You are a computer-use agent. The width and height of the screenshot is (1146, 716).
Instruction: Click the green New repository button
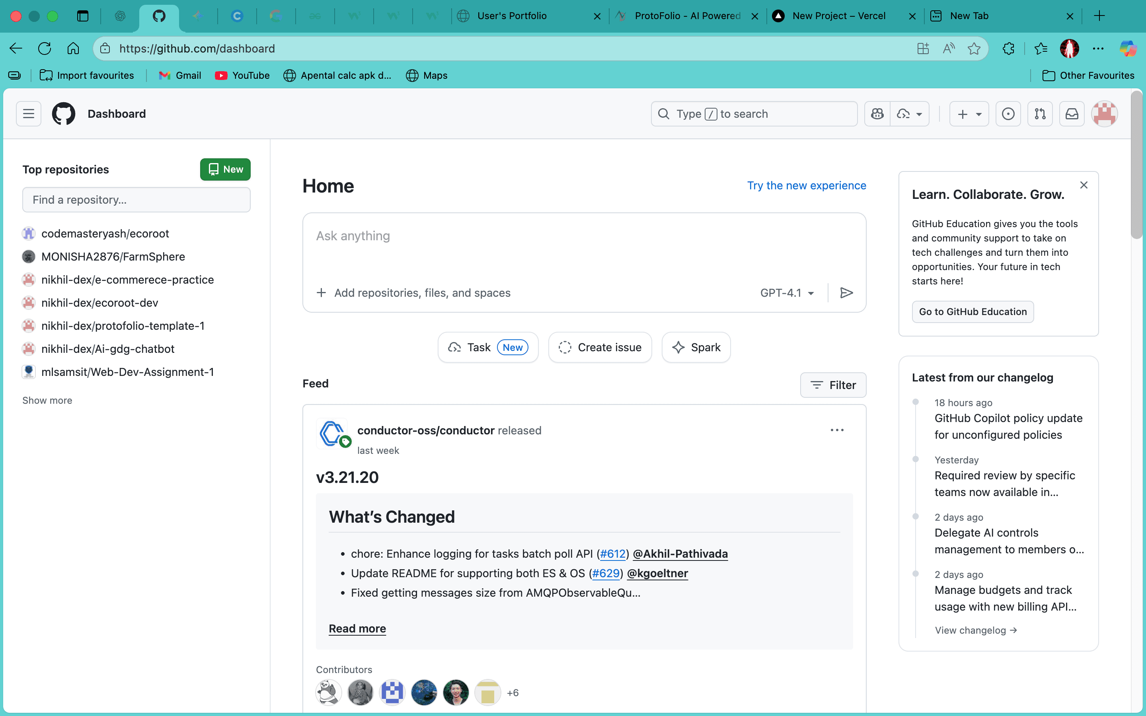225,169
